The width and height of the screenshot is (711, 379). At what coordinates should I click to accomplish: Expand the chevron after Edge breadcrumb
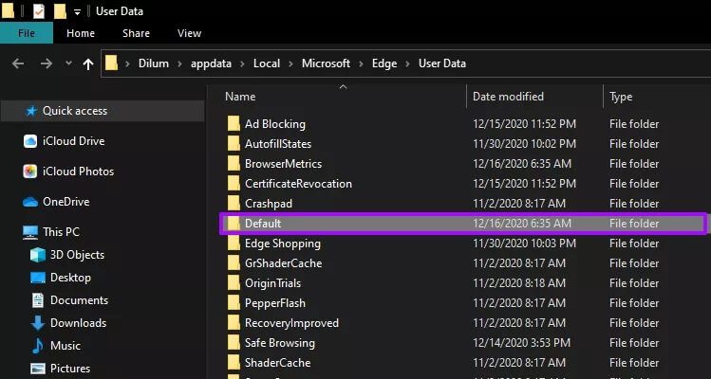(407, 63)
